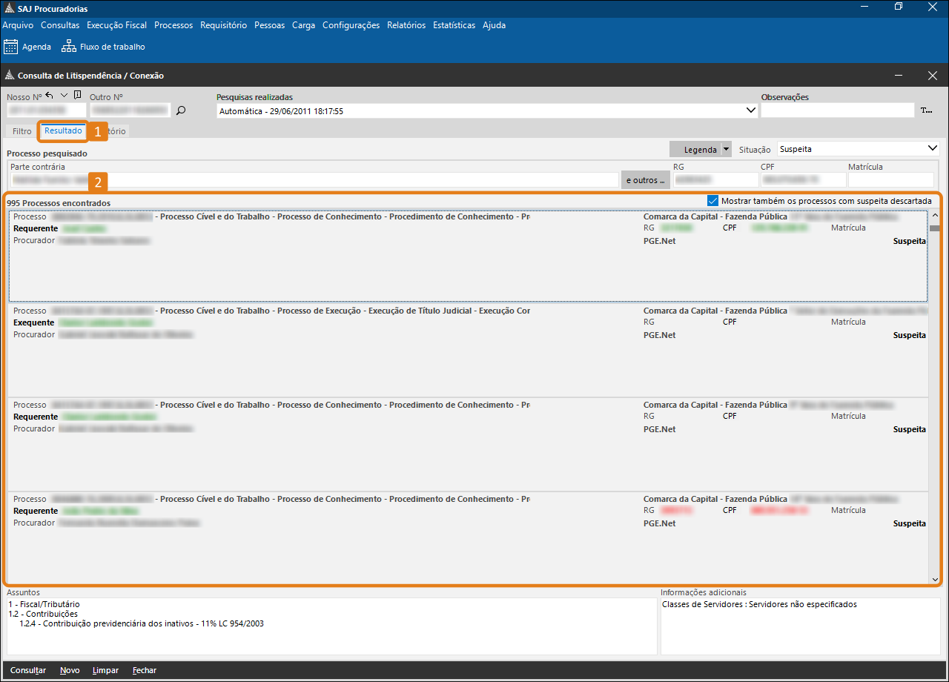The width and height of the screenshot is (949, 682).
Task: Open the Pessoas menu
Action: (269, 25)
